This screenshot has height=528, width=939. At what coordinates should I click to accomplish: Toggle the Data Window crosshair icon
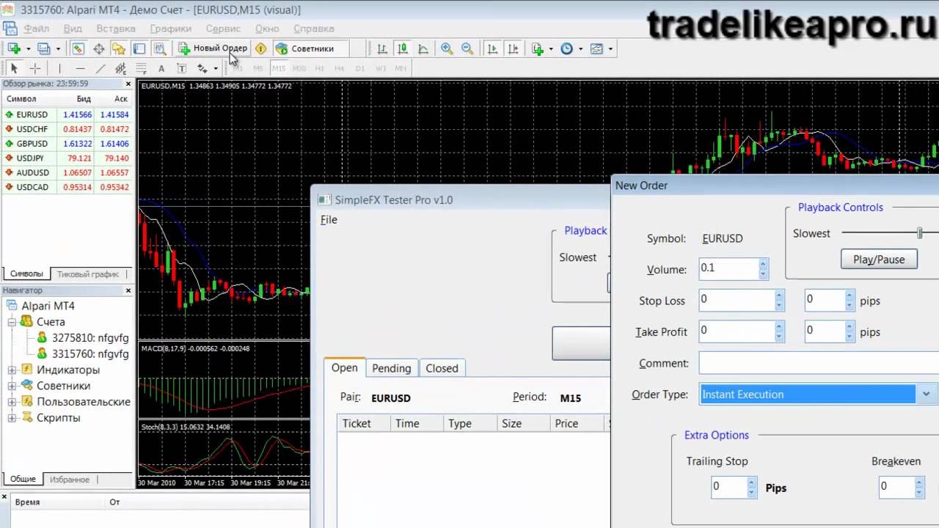click(98, 48)
